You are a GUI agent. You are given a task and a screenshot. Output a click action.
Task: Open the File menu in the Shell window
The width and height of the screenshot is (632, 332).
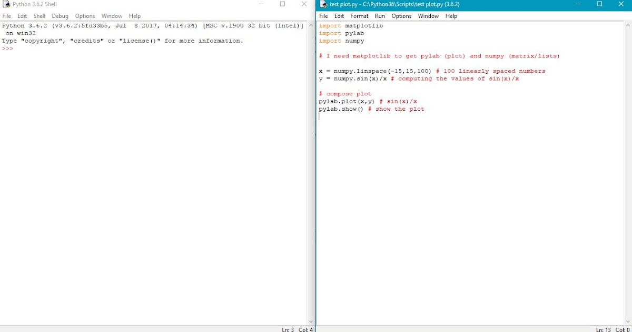tap(6, 16)
